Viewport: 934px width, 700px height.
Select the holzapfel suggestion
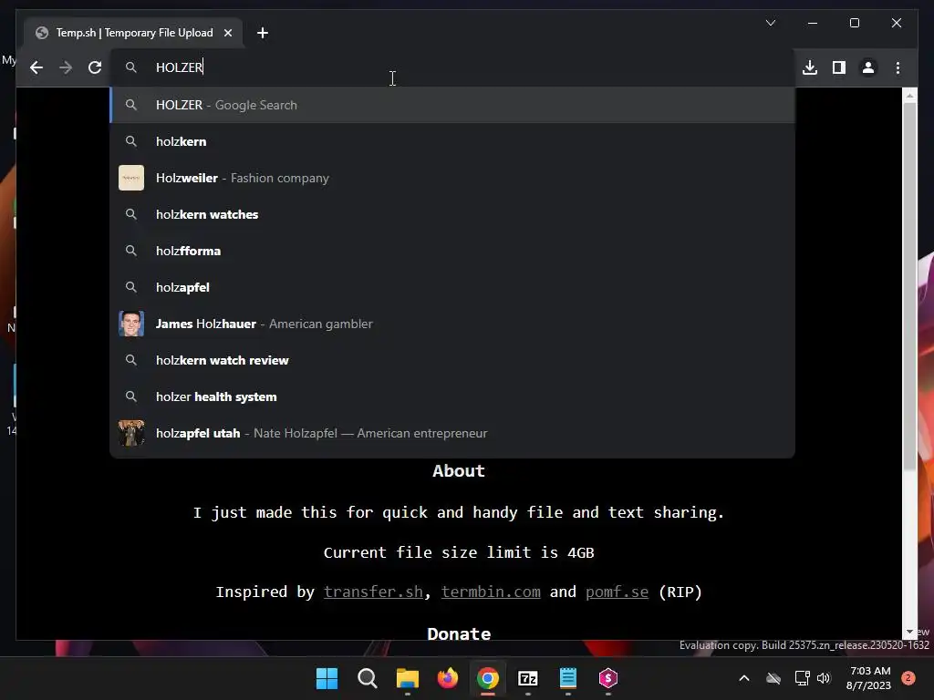coord(452,287)
